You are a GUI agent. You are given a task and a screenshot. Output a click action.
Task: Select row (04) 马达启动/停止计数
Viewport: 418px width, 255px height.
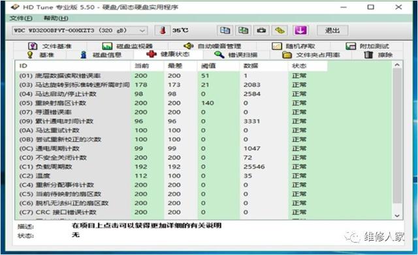(204, 94)
